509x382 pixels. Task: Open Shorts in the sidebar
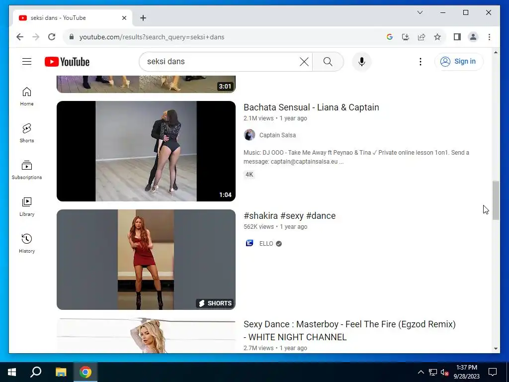click(x=27, y=133)
